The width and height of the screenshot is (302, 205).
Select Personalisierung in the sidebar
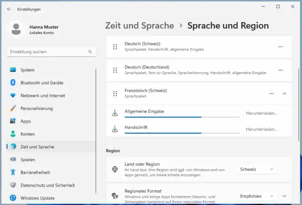[36, 108]
